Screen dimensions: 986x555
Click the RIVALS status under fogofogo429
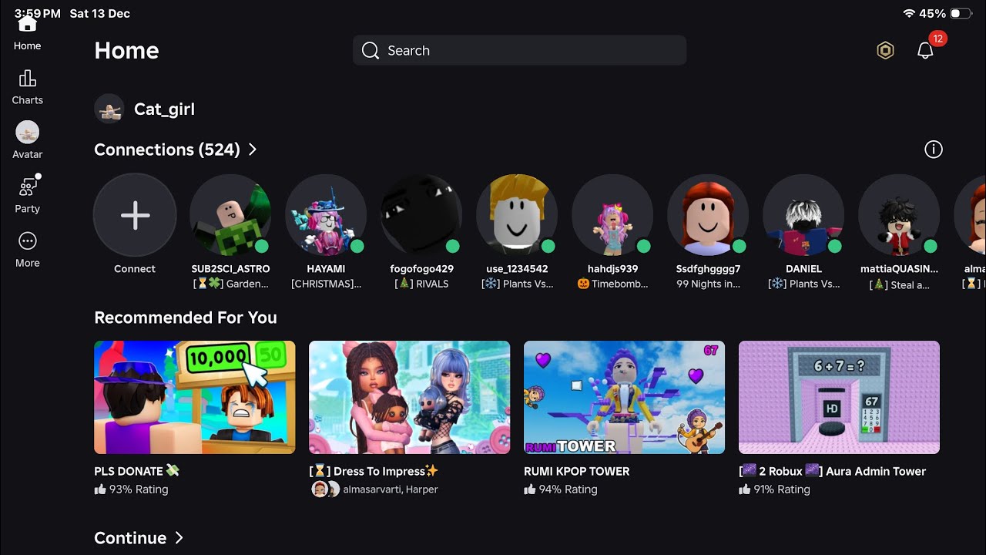pos(421,284)
